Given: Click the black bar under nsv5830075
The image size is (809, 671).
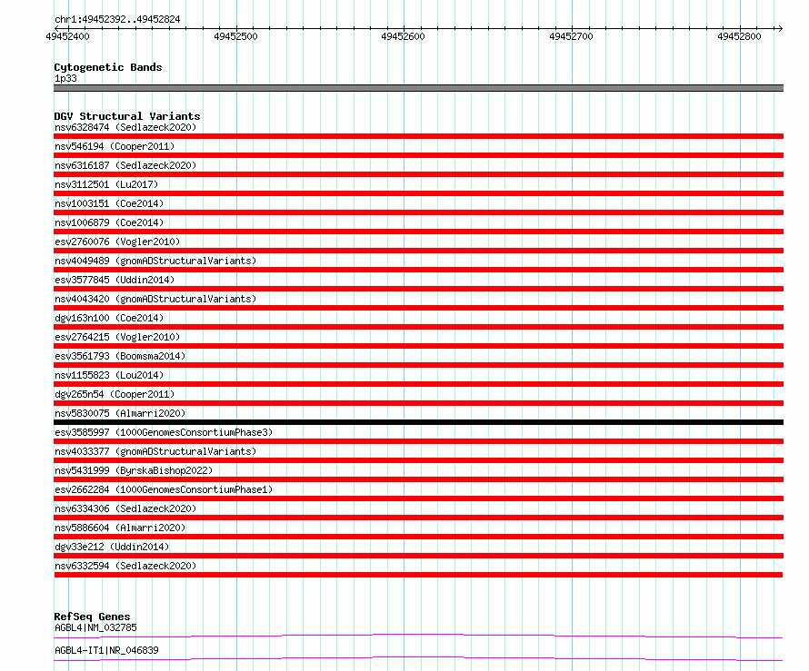Looking at the screenshot, I should click(x=418, y=422).
